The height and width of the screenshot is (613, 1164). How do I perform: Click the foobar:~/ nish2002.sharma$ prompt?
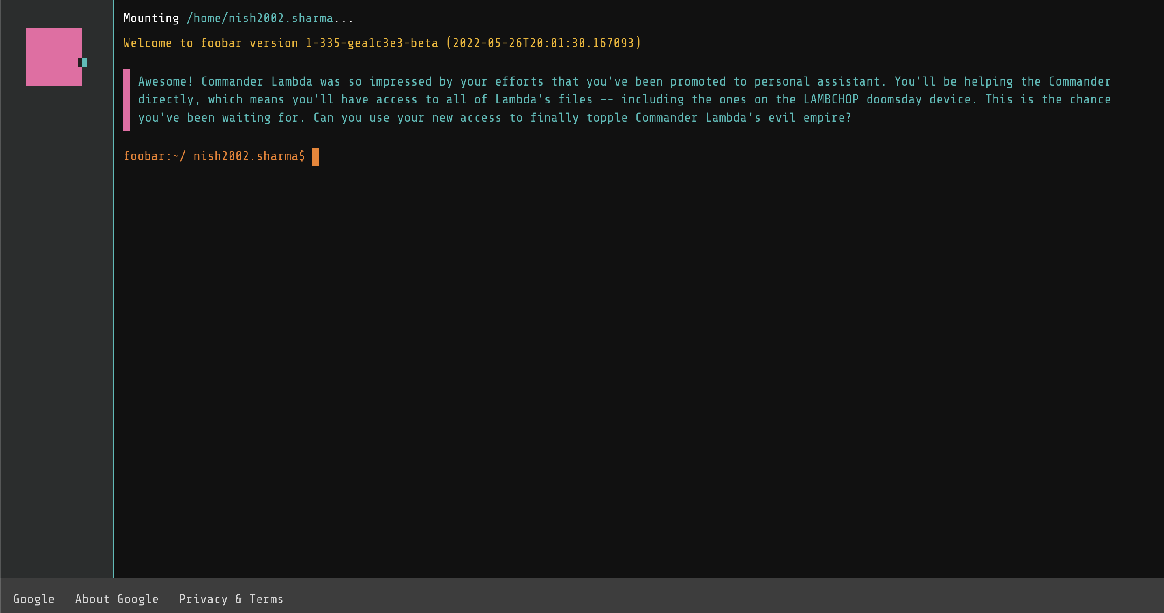click(x=214, y=156)
